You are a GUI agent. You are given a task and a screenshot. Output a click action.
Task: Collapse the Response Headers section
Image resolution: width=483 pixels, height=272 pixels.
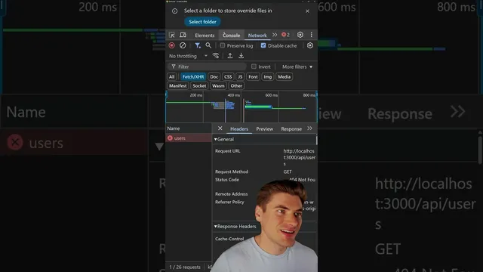point(235,227)
